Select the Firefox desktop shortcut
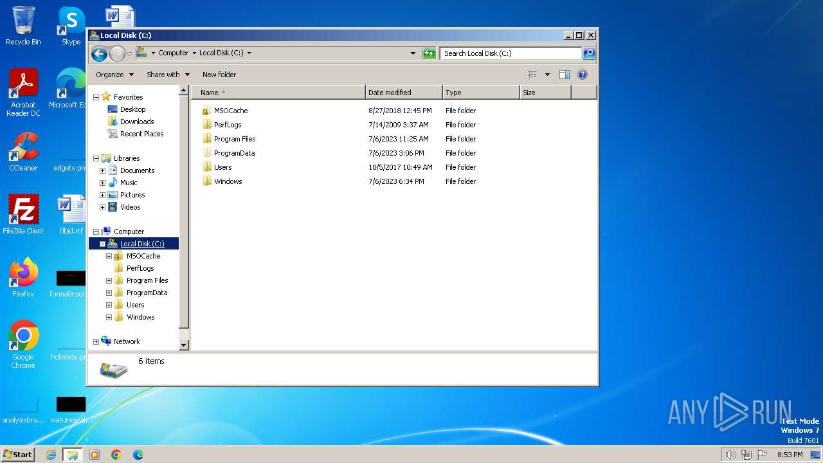Viewport: 823px width, 463px height. coord(23,277)
